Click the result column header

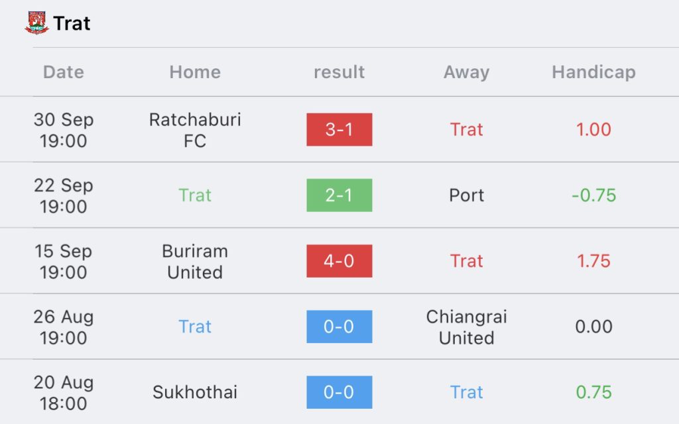point(339,72)
